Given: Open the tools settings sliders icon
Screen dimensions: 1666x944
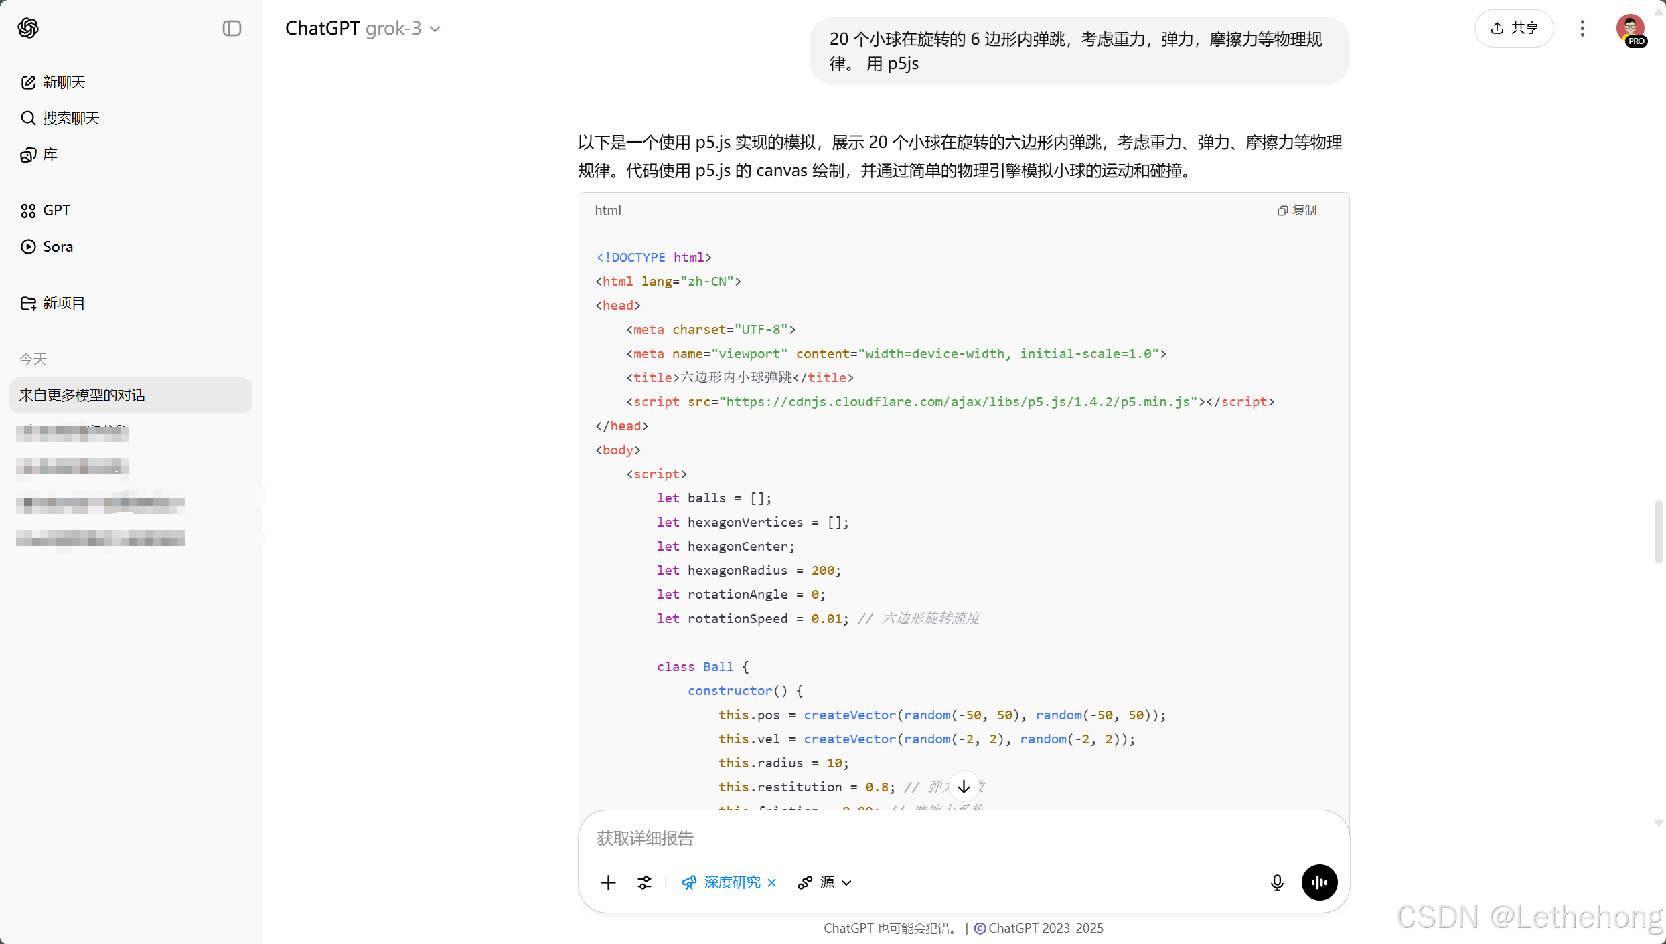Looking at the screenshot, I should [644, 883].
